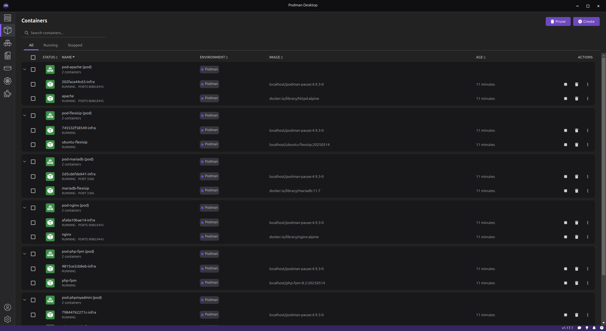This screenshot has width=606, height=331.
Task: Sort by the STATUS column
Action: (x=50, y=57)
